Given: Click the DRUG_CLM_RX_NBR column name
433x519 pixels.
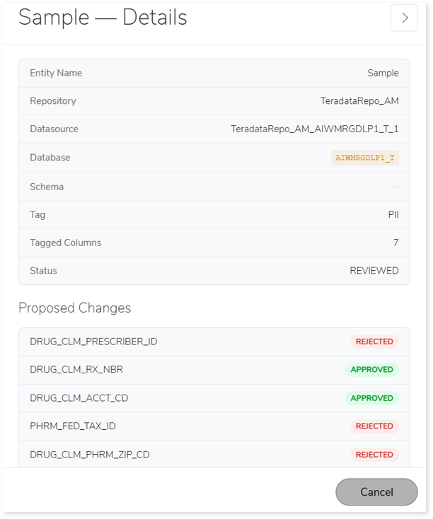Looking at the screenshot, I should [76, 370].
